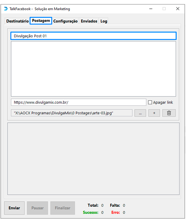192x223 pixels.
Task: Open the Configuração tab
Action: click(x=65, y=21)
